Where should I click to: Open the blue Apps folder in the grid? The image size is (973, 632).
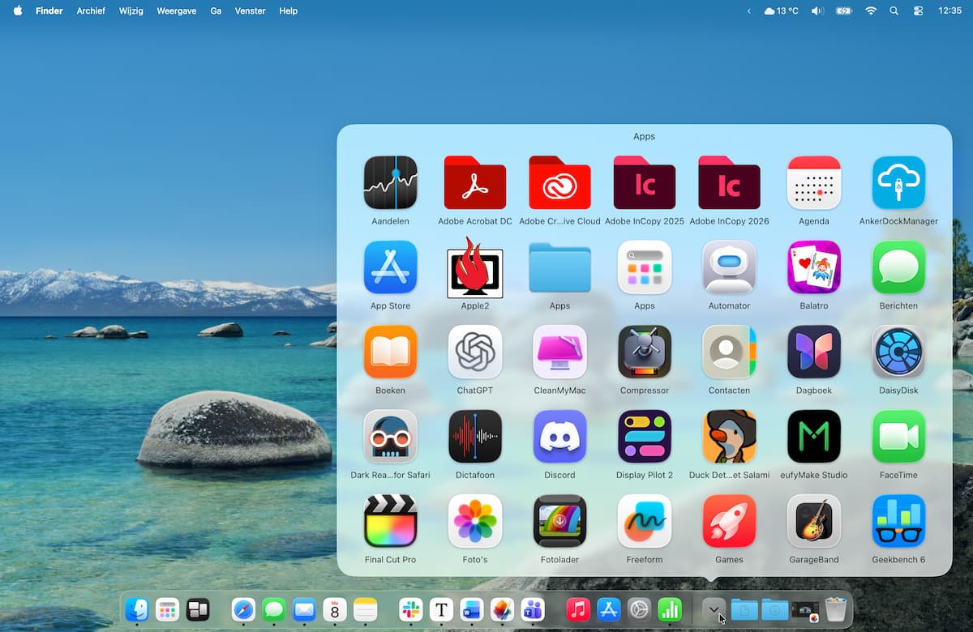point(559,267)
